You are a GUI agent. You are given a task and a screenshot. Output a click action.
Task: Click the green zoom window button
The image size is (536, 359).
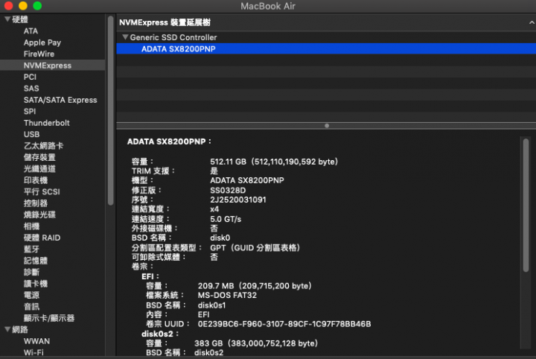click(x=37, y=6)
